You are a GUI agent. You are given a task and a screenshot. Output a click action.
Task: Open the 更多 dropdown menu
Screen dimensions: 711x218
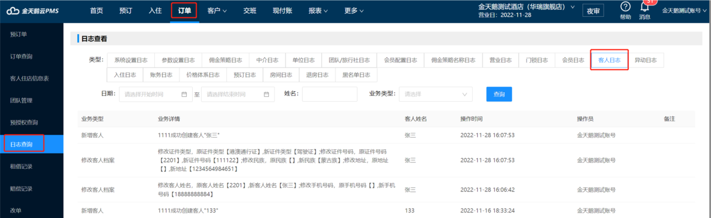point(354,11)
